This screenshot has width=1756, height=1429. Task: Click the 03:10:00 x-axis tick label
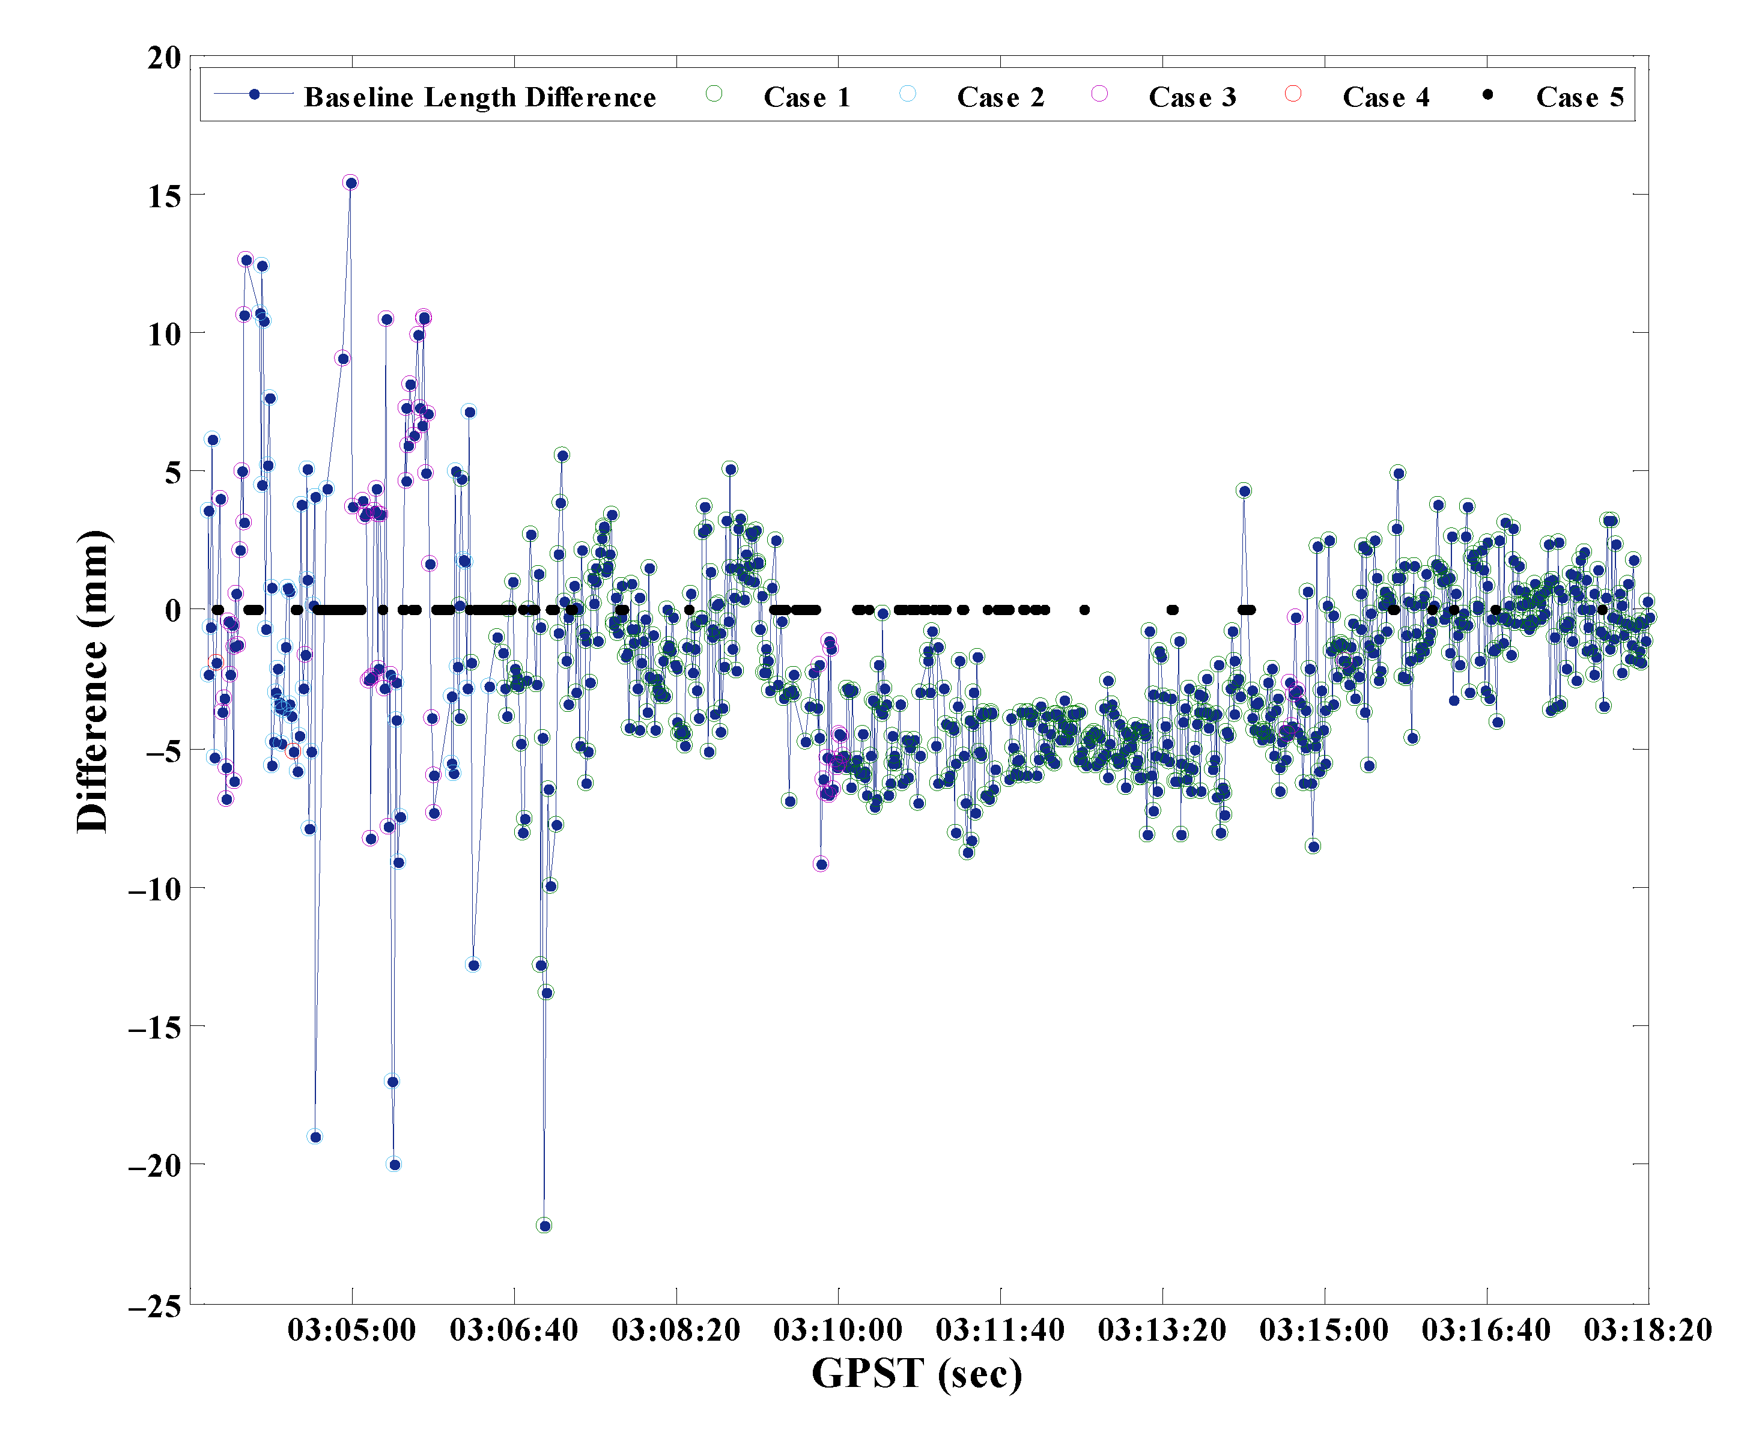click(x=838, y=1329)
